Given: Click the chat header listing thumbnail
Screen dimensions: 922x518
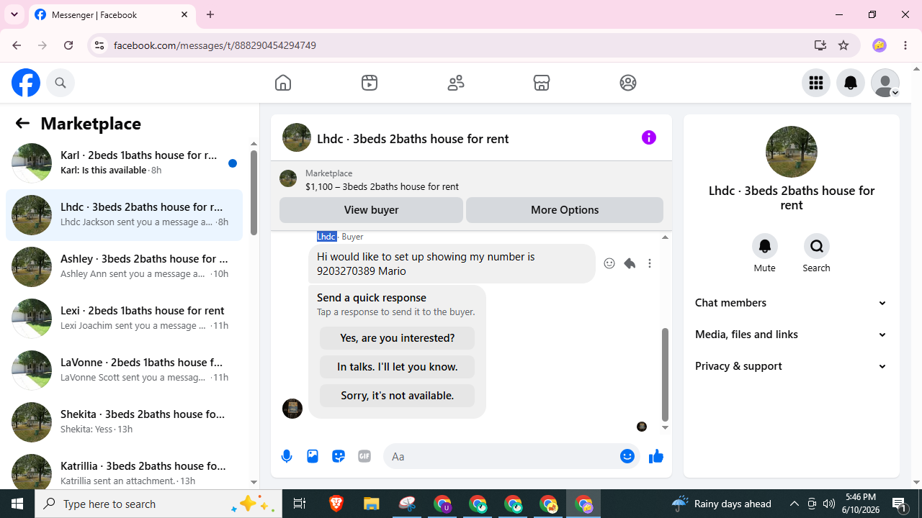Looking at the screenshot, I should tap(297, 137).
